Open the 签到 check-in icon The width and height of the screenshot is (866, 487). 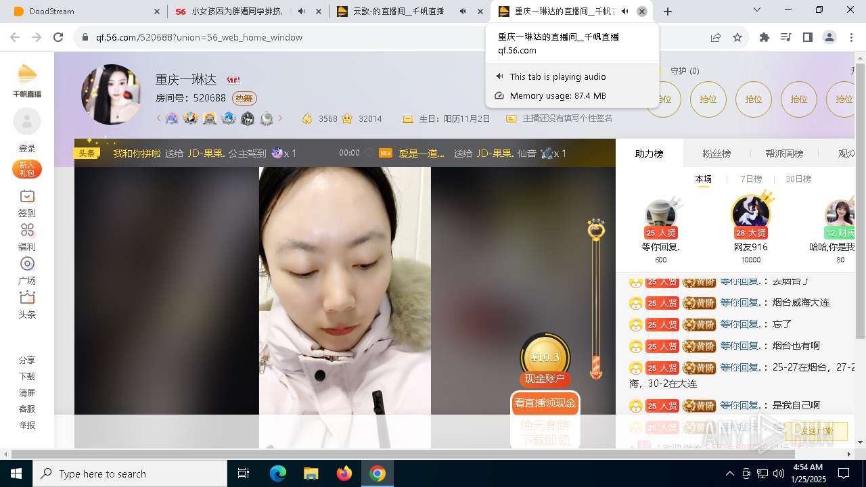click(27, 196)
